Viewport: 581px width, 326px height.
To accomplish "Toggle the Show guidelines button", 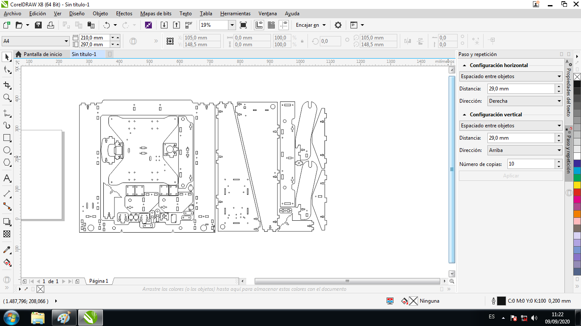I will point(284,25).
